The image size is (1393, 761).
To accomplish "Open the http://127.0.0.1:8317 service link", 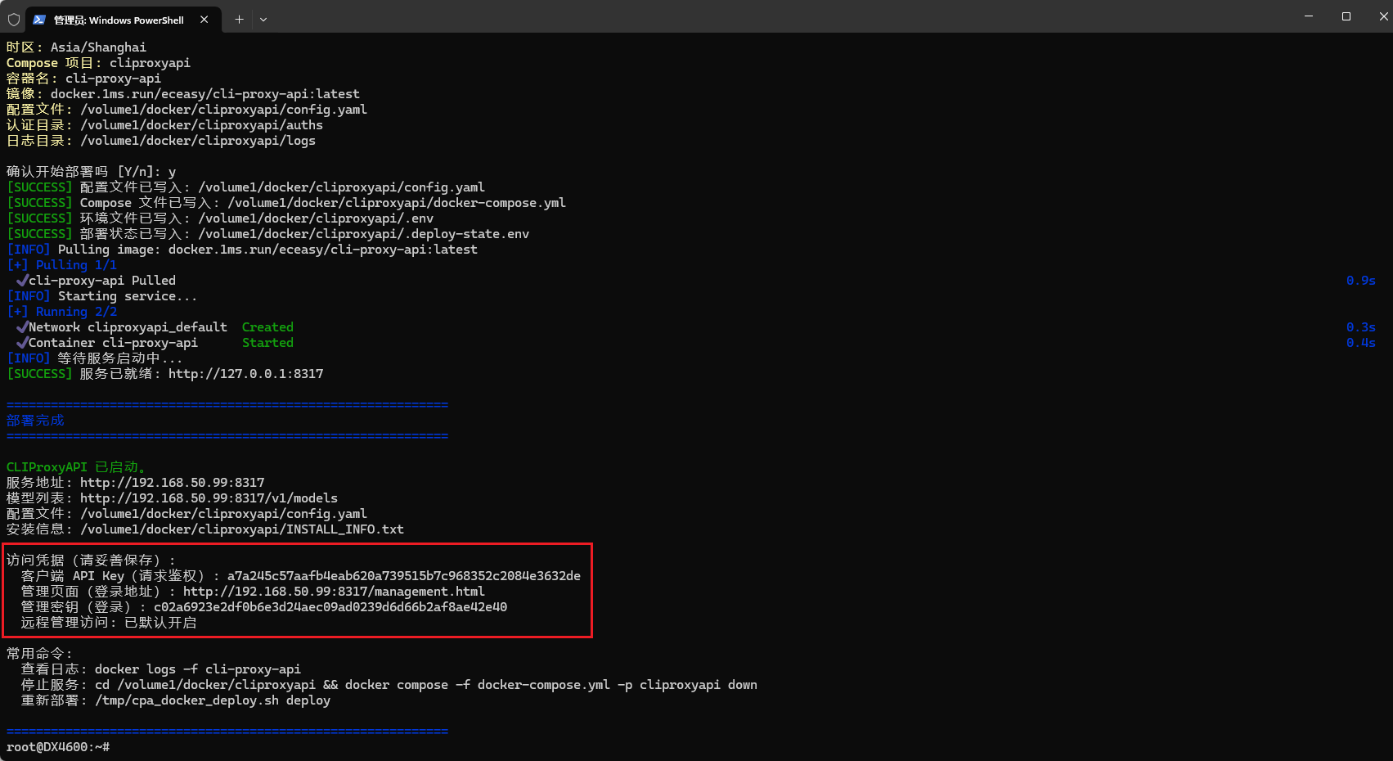I will (245, 374).
